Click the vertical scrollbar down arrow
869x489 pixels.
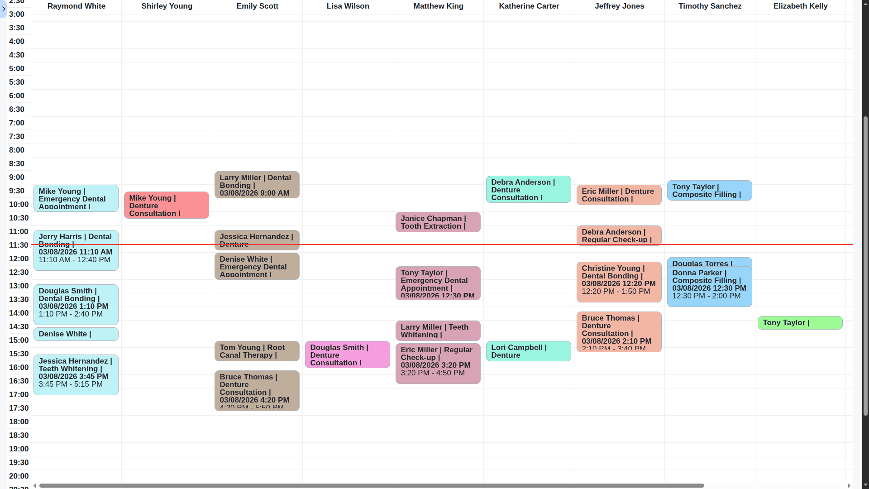865,485
